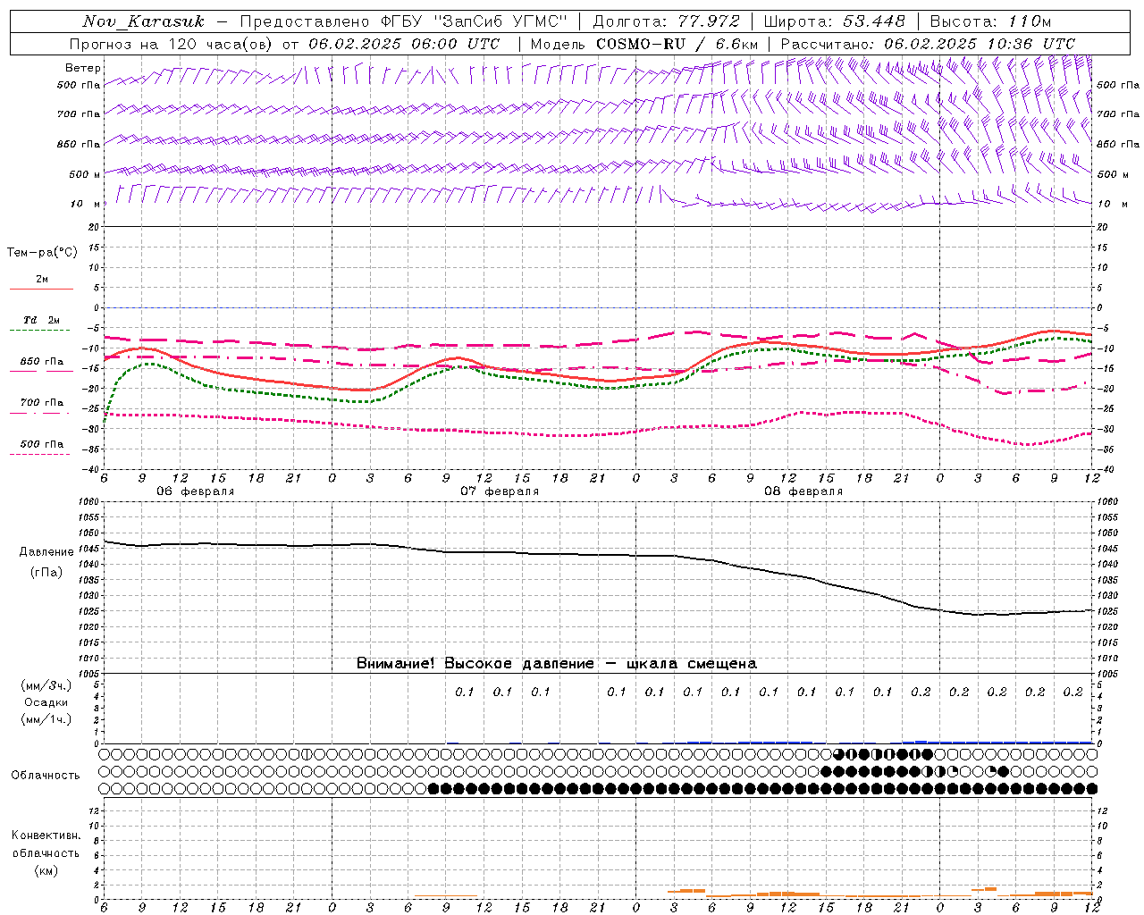Screen dimensions: 1144x915
Task: Select the 'Давление' pressure chart label
Action: coord(46,552)
